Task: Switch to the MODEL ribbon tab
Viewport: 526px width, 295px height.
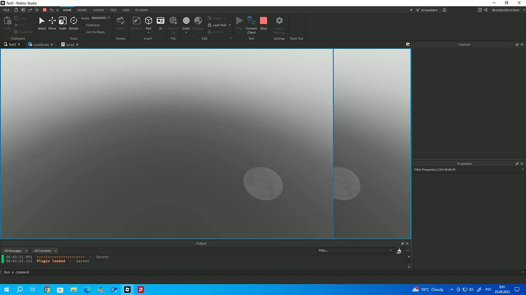Action: tap(82, 10)
